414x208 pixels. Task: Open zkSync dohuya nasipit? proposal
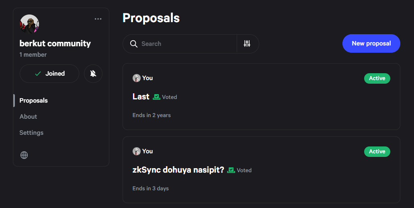178,170
